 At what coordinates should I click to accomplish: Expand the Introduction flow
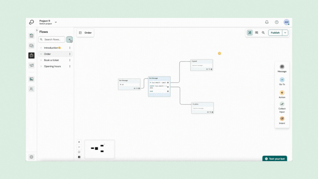pos(41,48)
